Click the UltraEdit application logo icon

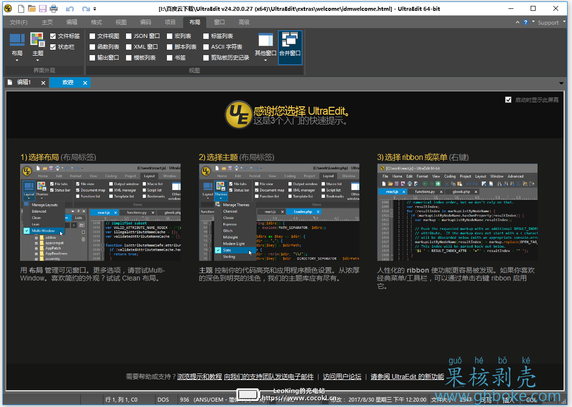pos(8,8)
